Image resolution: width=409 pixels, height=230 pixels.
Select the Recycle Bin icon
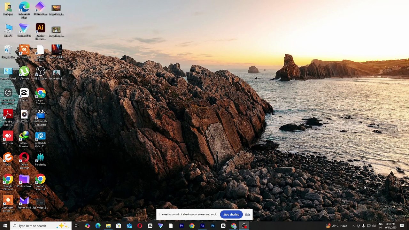point(8,50)
